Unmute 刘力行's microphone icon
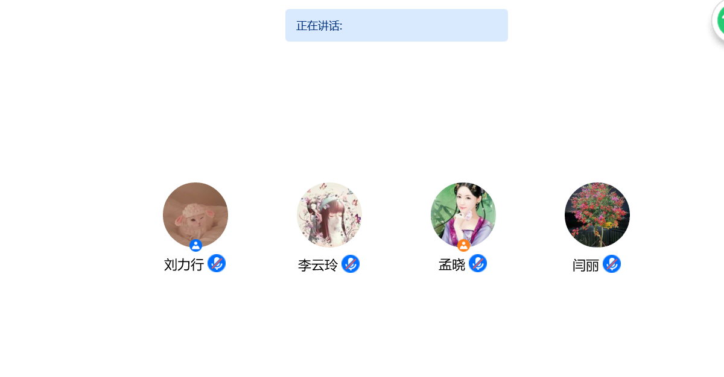This screenshot has width=724, height=377. 217,263
